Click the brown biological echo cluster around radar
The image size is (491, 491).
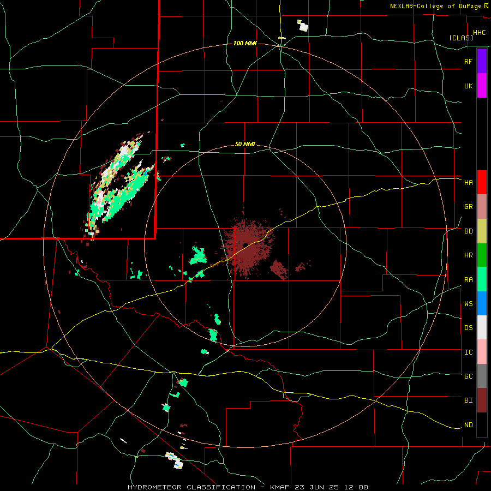tap(247, 246)
